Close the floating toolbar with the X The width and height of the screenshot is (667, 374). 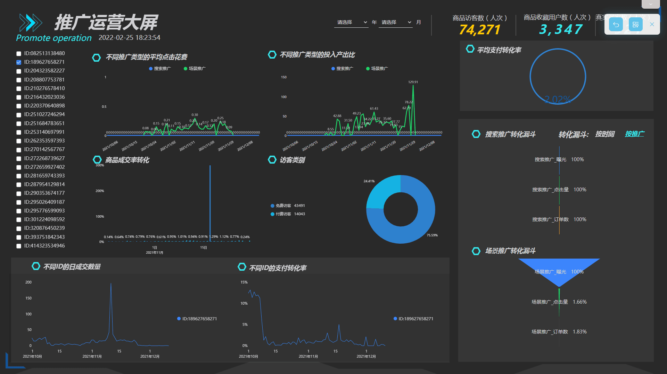652,24
